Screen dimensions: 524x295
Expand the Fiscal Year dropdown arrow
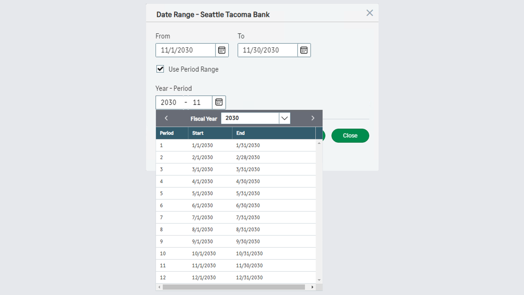[x=284, y=118]
